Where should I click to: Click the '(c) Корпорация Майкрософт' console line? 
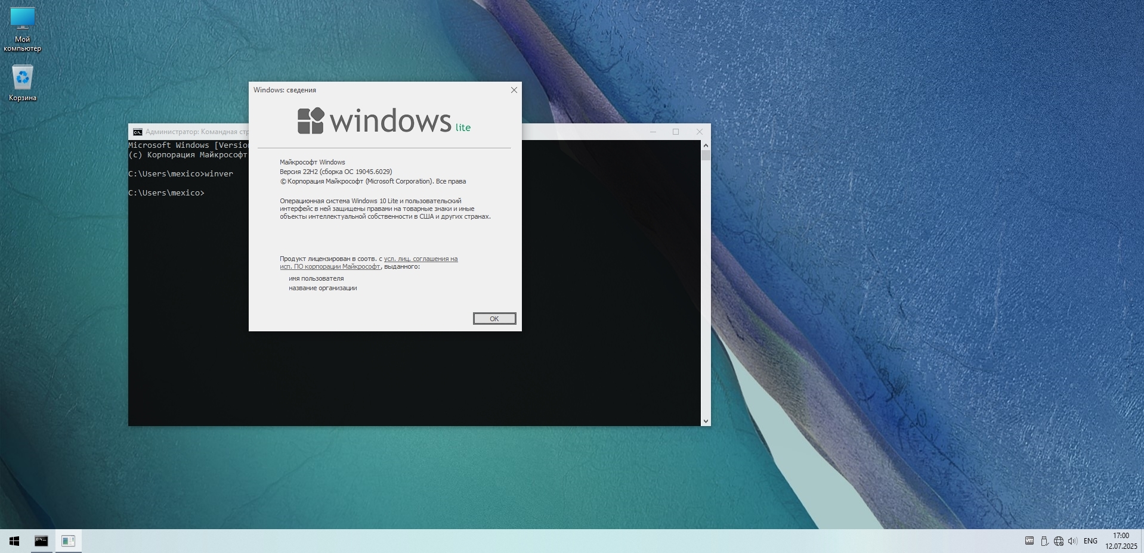click(188, 155)
